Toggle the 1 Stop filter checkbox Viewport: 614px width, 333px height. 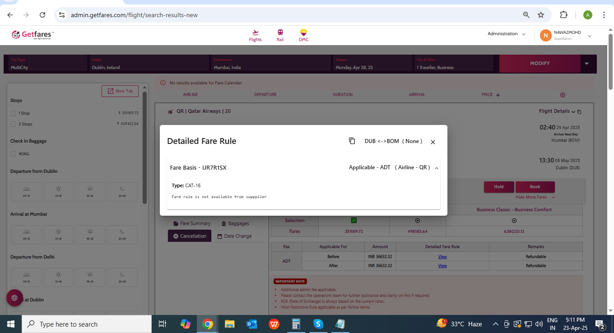point(14,113)
